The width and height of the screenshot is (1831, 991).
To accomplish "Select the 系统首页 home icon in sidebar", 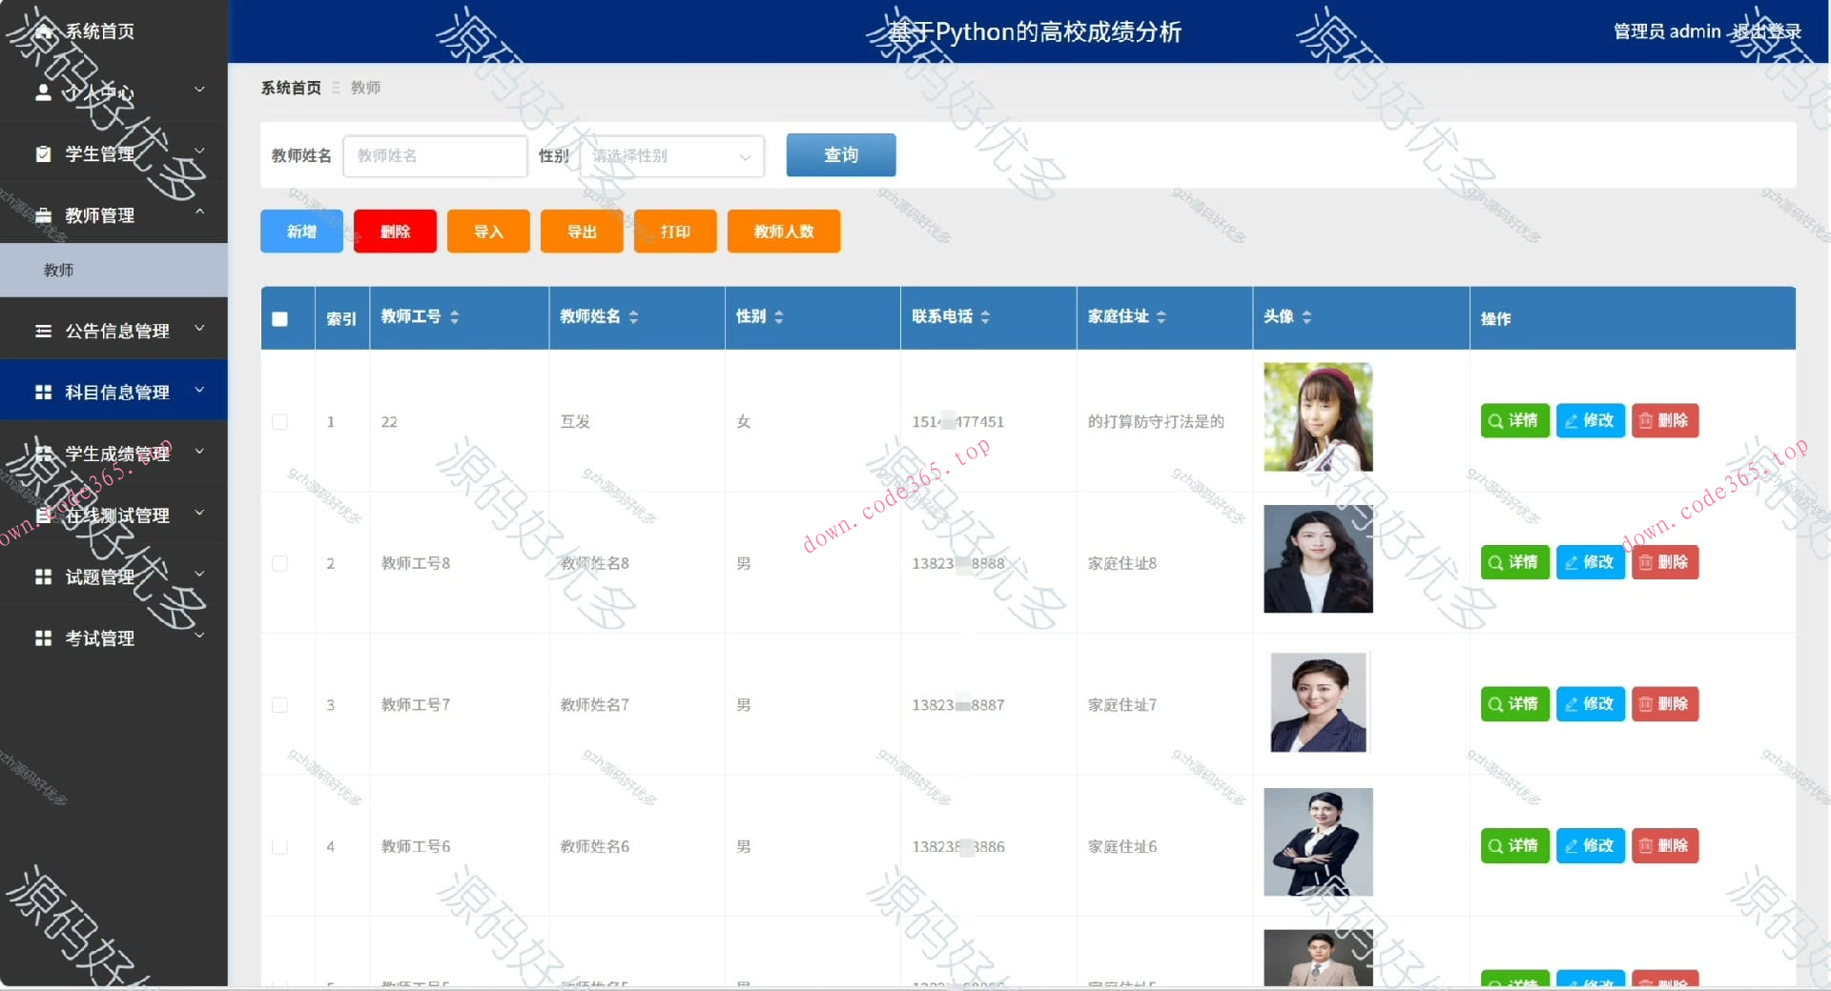I will [43, 31].
